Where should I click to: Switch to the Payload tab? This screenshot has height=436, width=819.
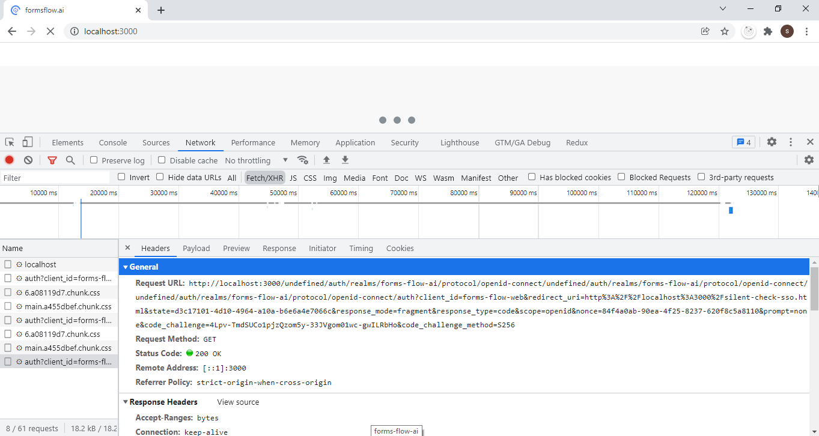(x=196, y=247)
